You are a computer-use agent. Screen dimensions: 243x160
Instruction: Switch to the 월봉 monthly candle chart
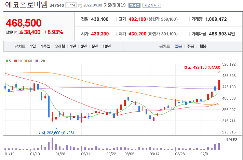203,46
